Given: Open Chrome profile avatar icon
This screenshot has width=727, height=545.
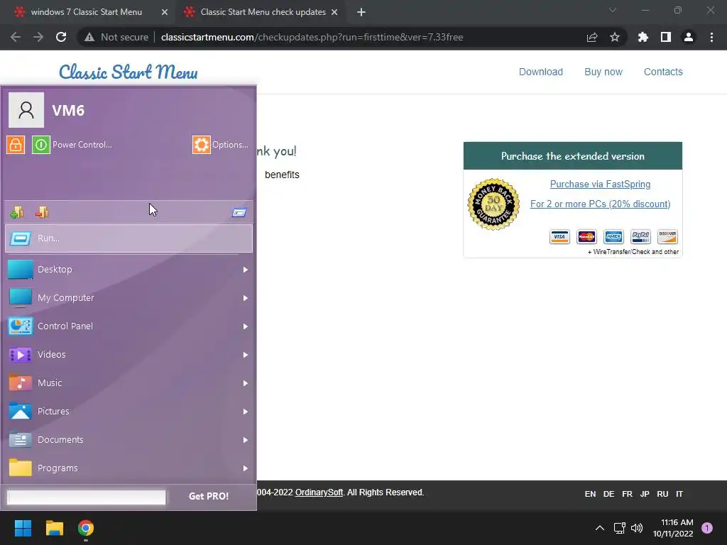Looking at the screenshot, I should tap(689, 37).
